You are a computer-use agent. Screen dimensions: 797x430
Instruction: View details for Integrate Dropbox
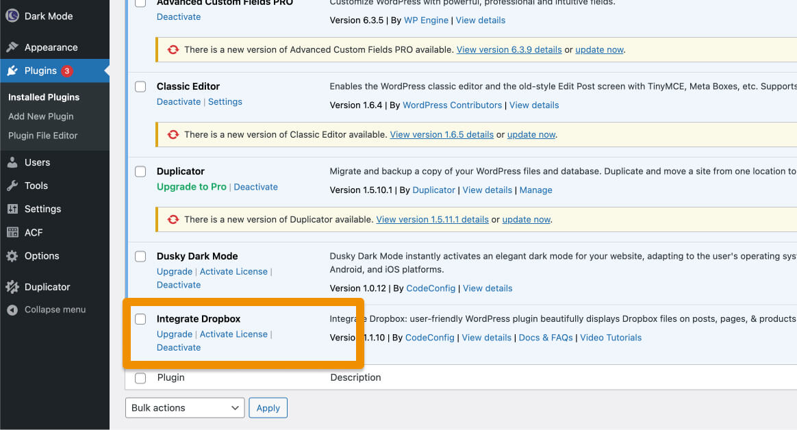(x=486, y=338)
